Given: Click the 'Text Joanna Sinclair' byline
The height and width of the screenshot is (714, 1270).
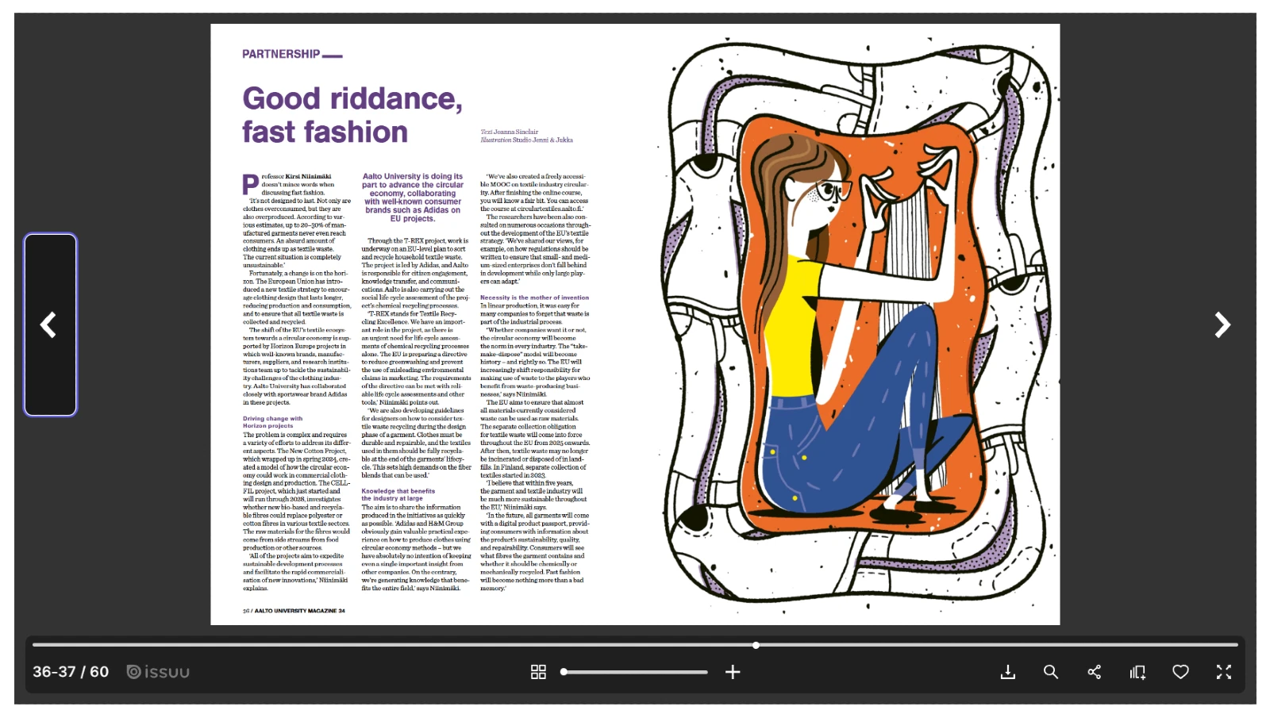Looking at the screenshot, I should point(510,132).
